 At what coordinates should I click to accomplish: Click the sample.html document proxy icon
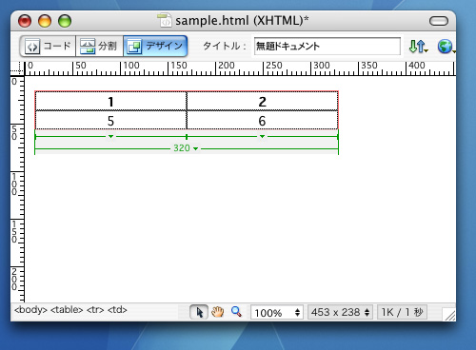pos(165,20)
